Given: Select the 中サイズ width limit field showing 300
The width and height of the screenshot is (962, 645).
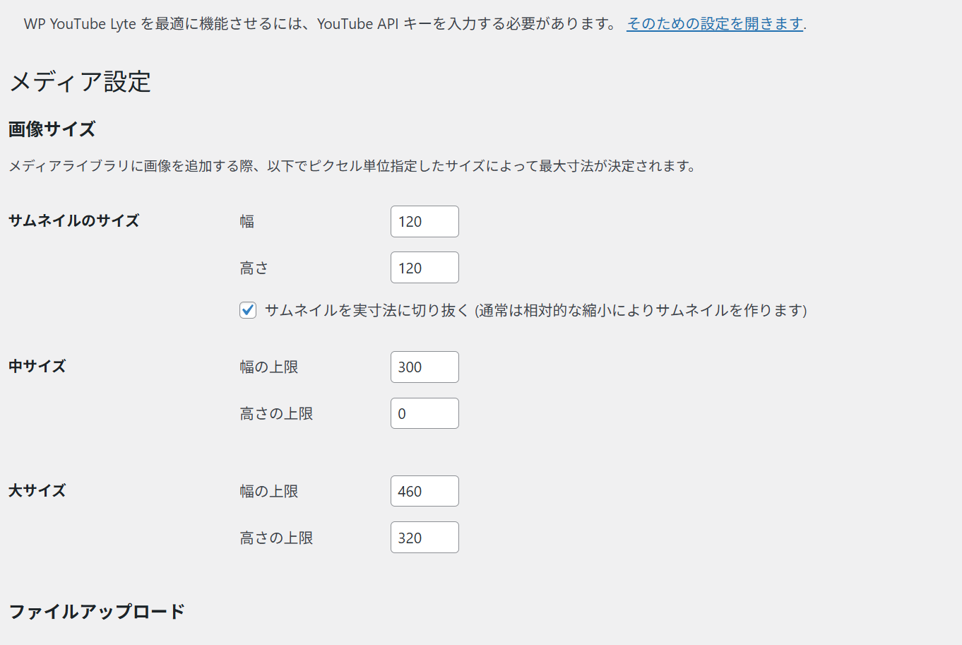Looking at the screenshot, I should [x=424, y=367].
